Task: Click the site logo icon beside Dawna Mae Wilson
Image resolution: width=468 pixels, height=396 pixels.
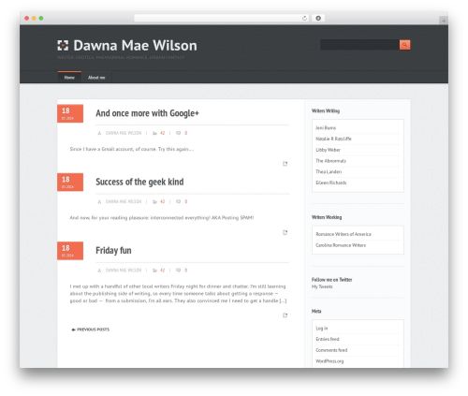Action: click(x=63, y=45)
